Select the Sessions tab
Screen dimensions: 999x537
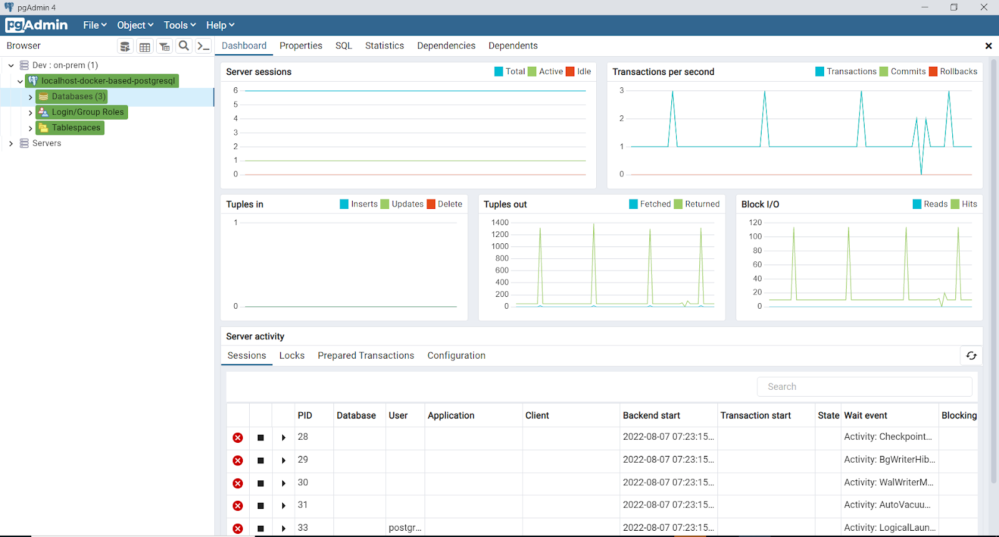pos(247,356)
